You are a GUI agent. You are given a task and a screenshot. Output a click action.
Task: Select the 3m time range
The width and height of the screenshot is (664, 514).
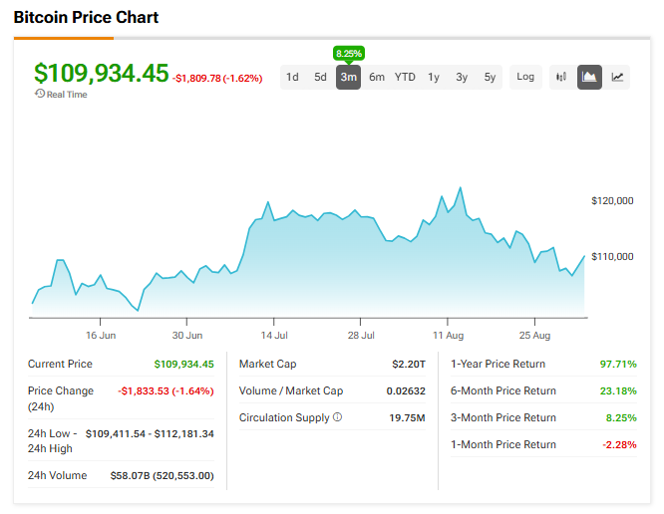point(349,77)
